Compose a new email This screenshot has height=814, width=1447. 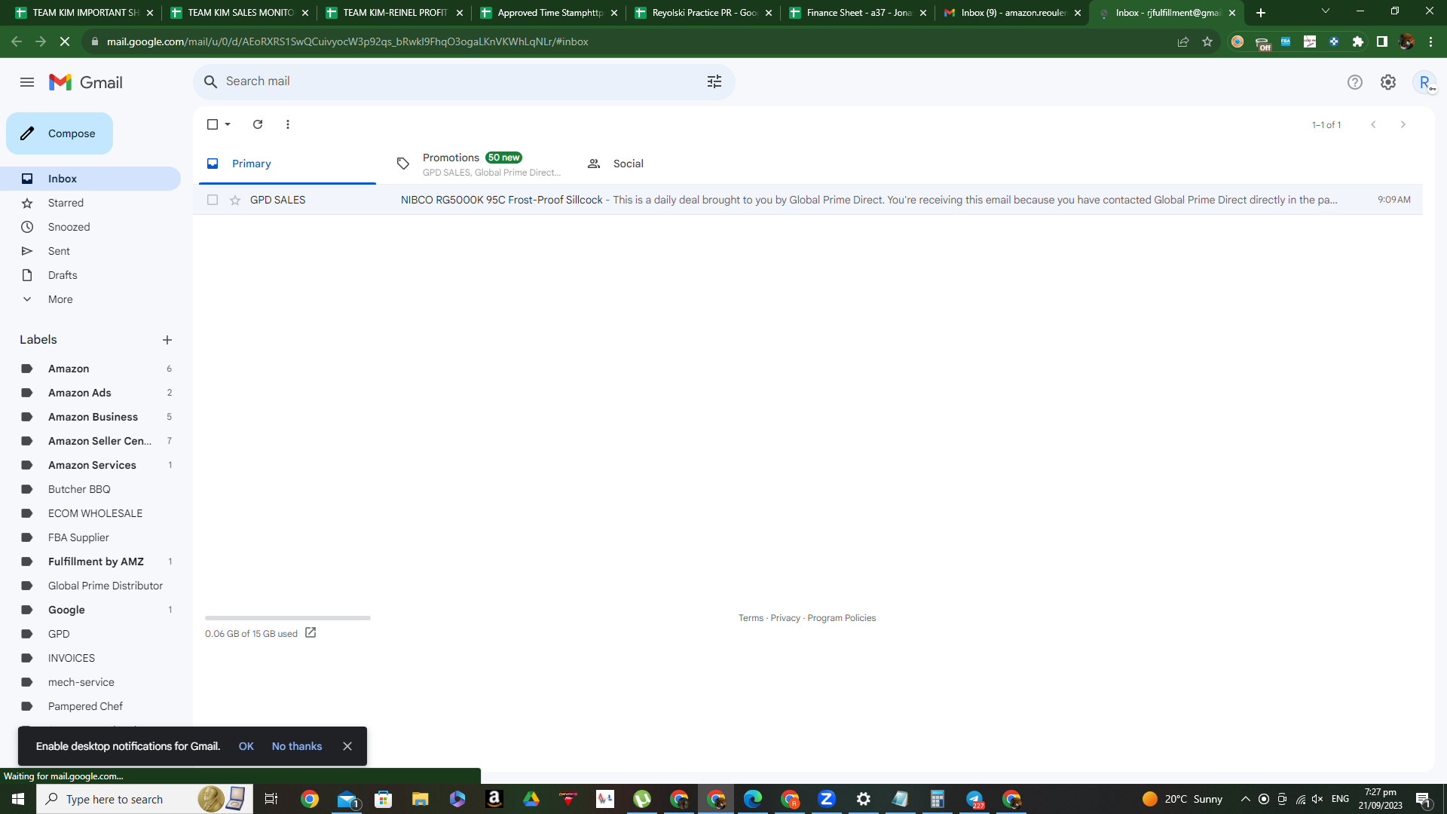coord(60,133)
